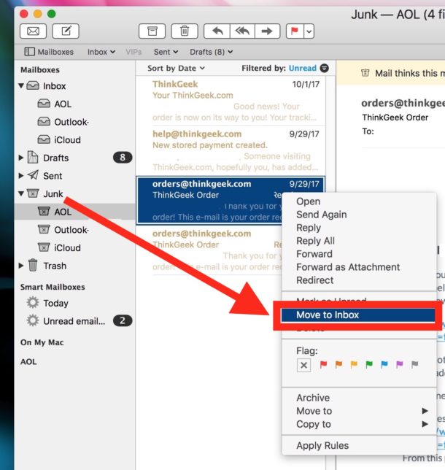Click the Reply arrow toolbar button
445x470 pixels.
click(217, 31)
